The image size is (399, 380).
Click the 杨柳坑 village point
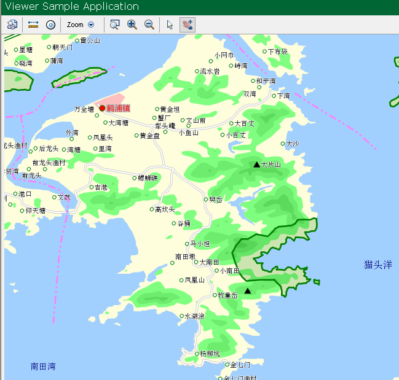(196, 354)
